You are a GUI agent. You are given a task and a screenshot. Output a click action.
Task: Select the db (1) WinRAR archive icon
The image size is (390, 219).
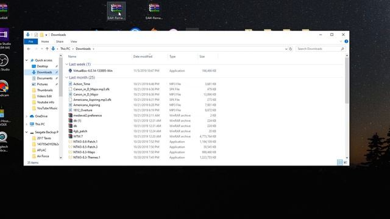pos(71,120)
